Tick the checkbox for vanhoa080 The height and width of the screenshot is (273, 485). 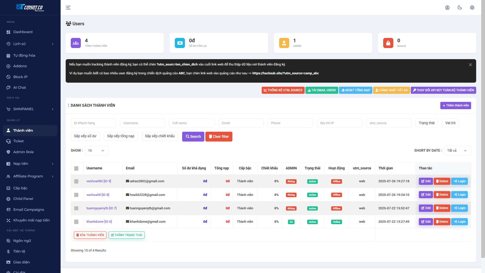tap(76, 181)
